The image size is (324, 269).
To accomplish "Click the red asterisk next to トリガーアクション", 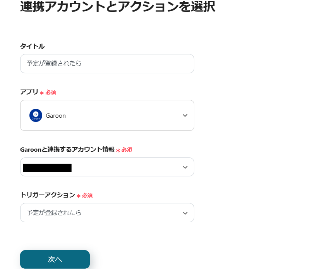I will [x=79, y=196].
